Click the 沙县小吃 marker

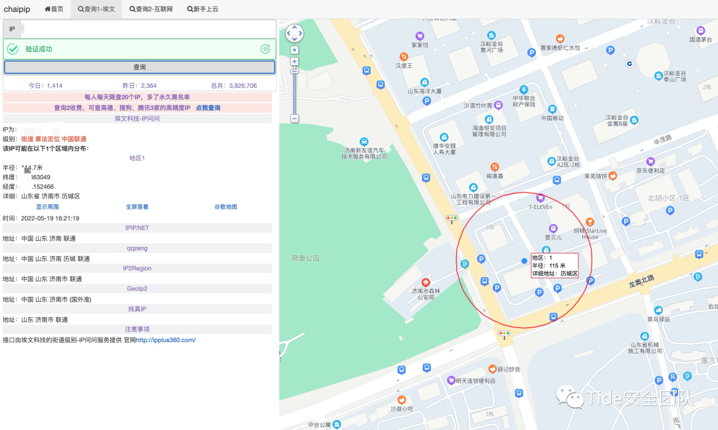click(x=401, y=400)
